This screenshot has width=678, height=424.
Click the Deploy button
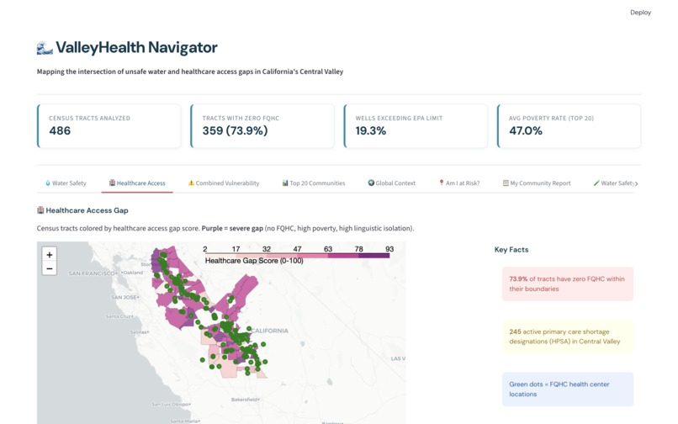coord(640,13)
